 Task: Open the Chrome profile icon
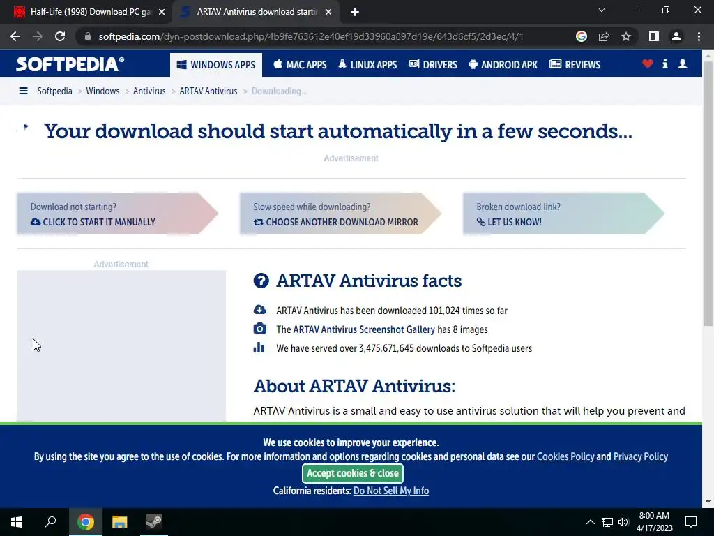click(676, 36)
